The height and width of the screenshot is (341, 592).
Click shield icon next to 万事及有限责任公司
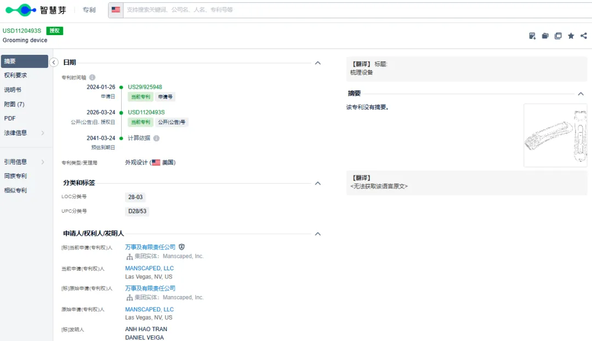[181, 247]
